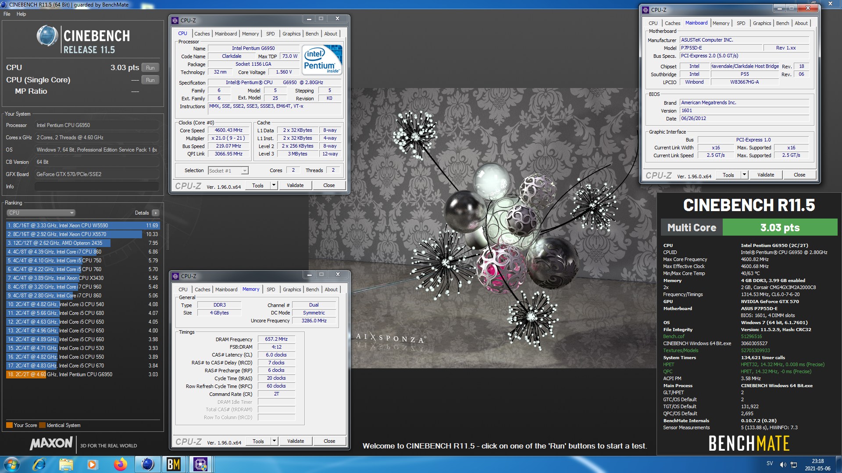Select ranking row Intel Core i7 CPU 960
Screen dimensions: 842x473
83,287
